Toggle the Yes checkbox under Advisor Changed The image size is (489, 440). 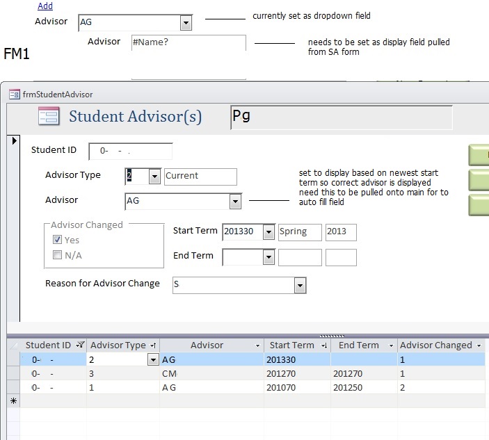click(57, 240)
